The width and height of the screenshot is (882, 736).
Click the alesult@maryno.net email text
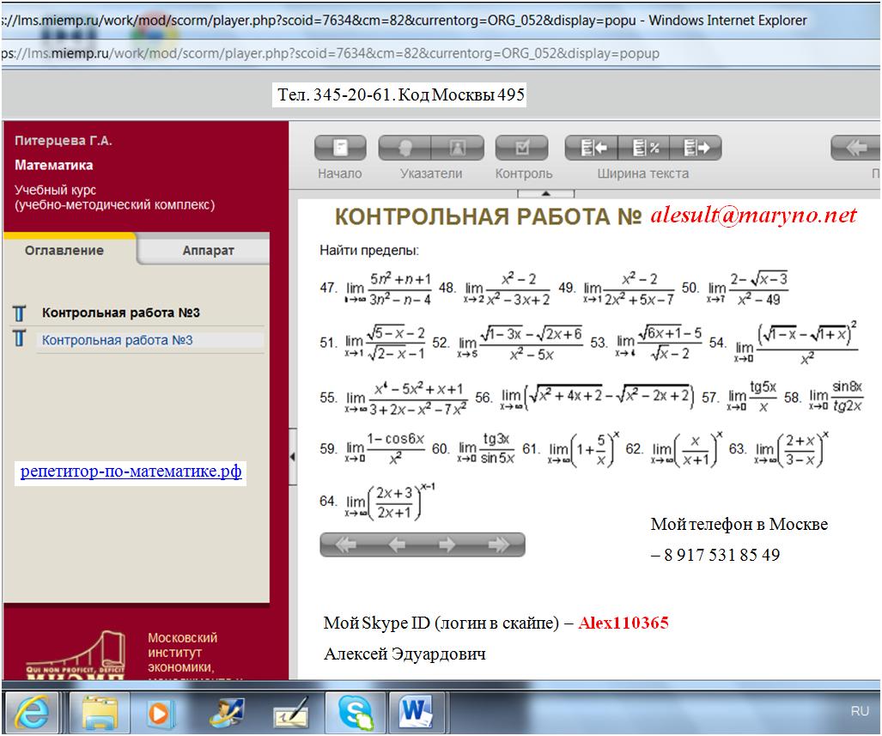[x=753, y=215]
